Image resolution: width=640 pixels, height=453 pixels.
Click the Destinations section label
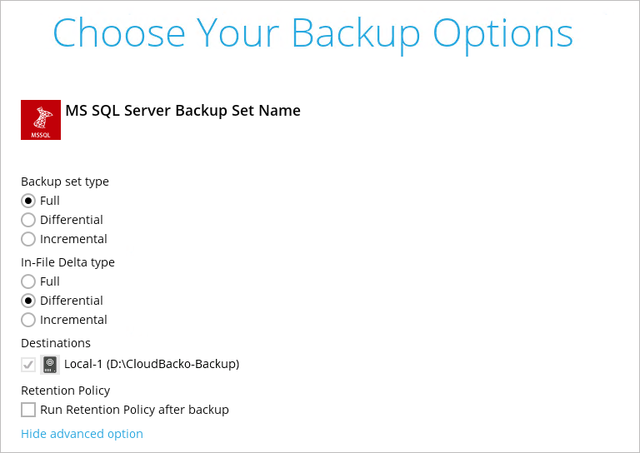click(56, 343)
